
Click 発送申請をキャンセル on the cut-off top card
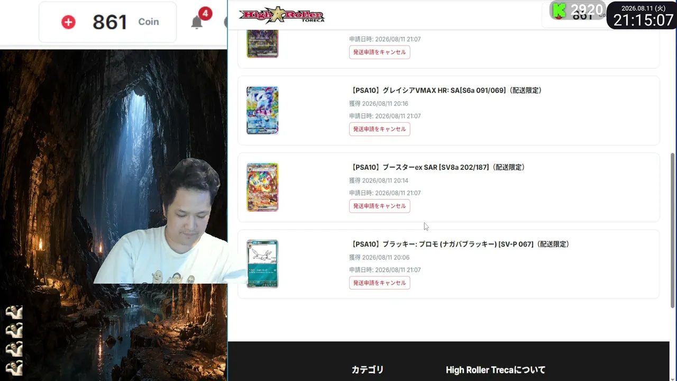pos(379,52)
